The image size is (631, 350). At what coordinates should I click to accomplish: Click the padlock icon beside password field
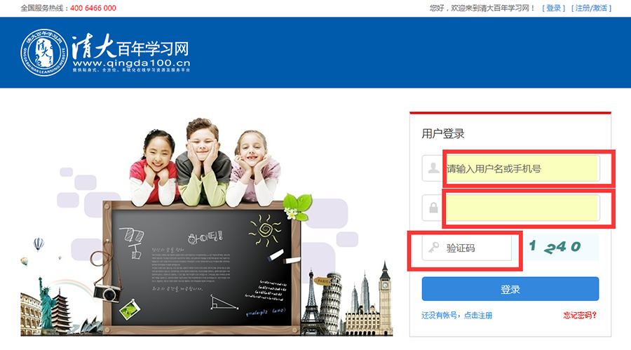coord(433,208)
